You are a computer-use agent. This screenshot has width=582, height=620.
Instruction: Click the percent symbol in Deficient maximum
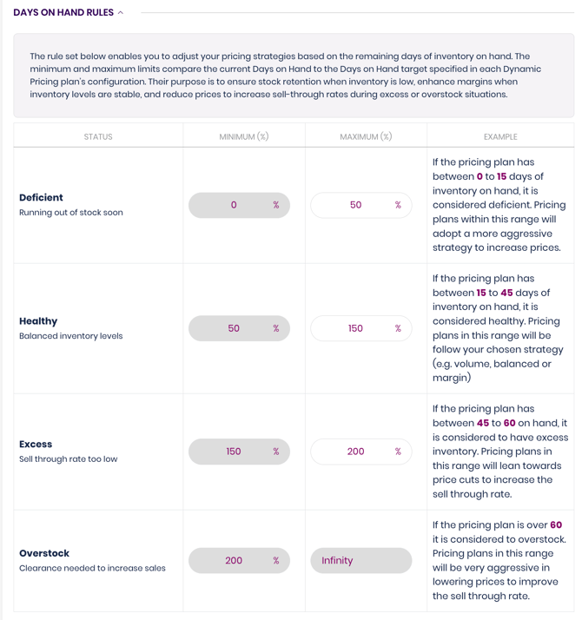(x=398, y=205)
